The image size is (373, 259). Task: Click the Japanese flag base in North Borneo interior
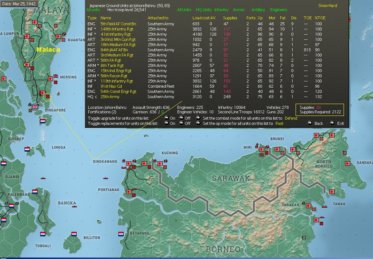293,149
